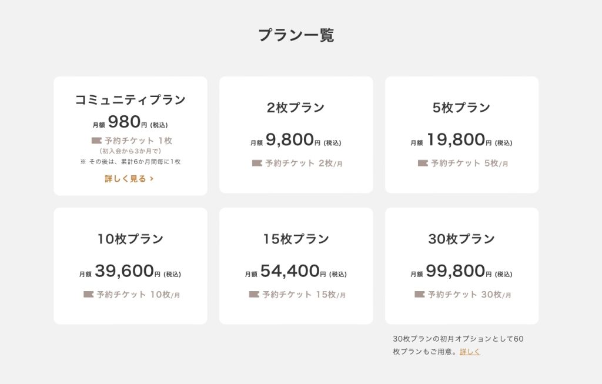Click the 19,800円 monthly price

tap(459, 140)
